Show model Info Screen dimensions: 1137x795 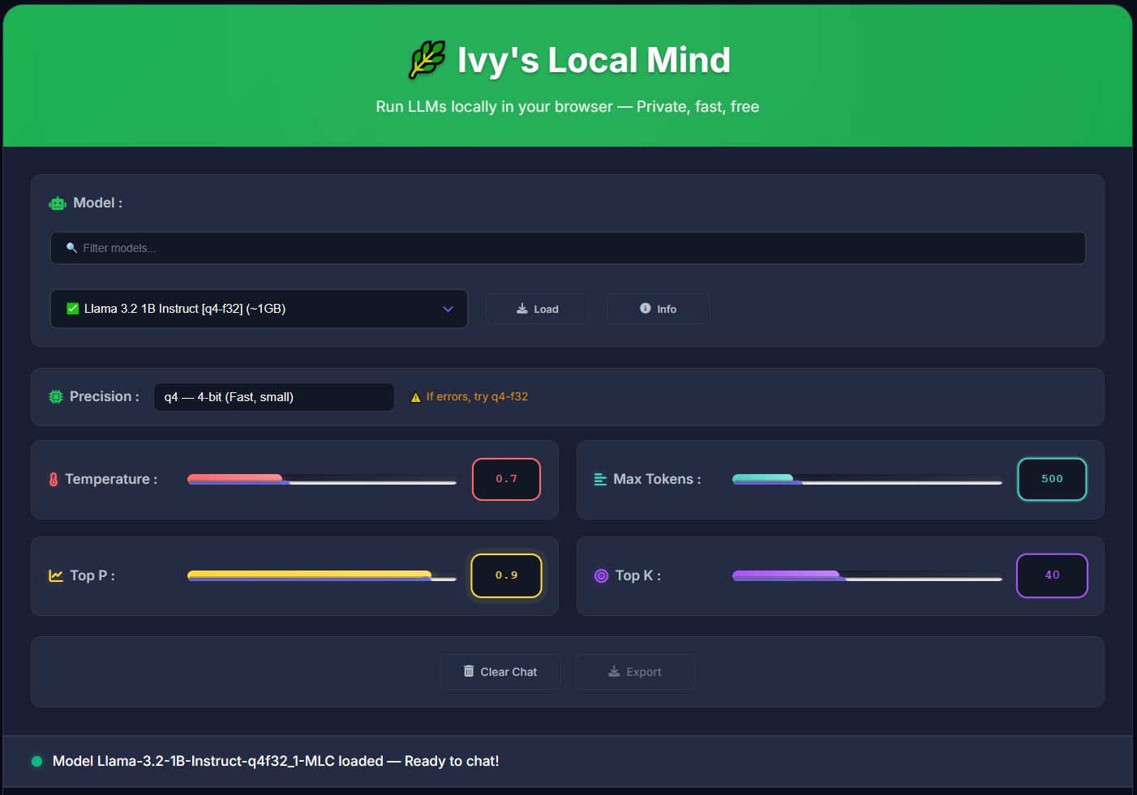tap(658, 309)
